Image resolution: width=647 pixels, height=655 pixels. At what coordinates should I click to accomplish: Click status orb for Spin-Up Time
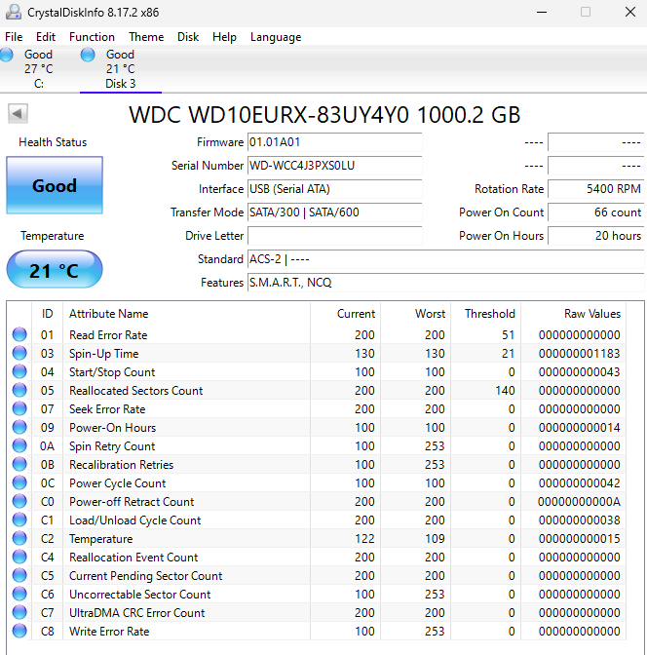(x=19, y=353)
